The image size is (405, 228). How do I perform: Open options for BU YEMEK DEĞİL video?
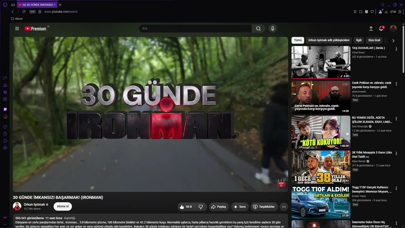click(x=396, y=119)
